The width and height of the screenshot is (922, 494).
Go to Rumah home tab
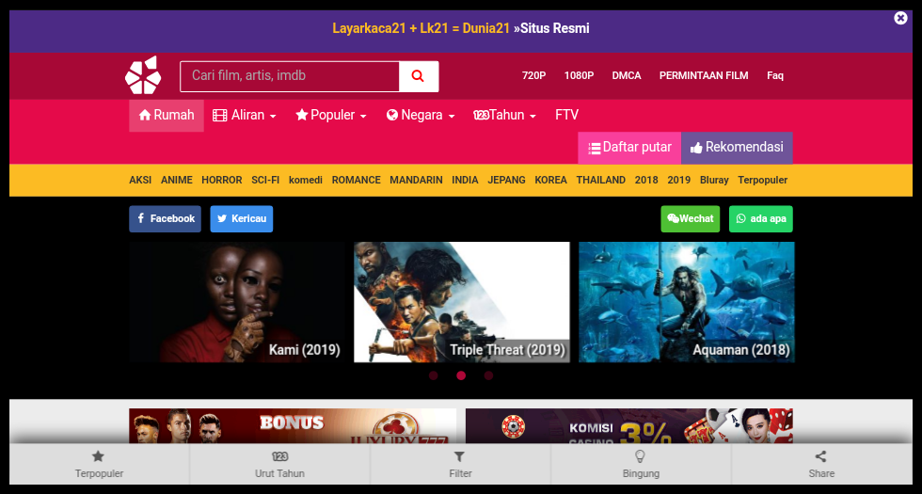coord(167,115)
